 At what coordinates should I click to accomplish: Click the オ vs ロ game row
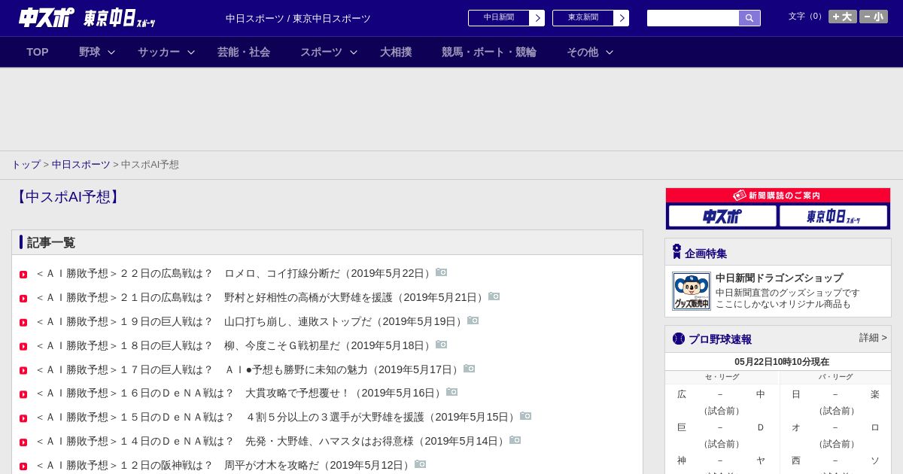tap(835, 427)
